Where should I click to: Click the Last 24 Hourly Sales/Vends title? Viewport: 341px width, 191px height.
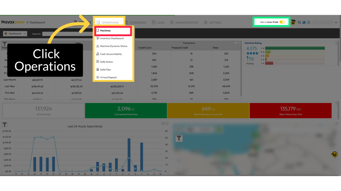(85, 127)
